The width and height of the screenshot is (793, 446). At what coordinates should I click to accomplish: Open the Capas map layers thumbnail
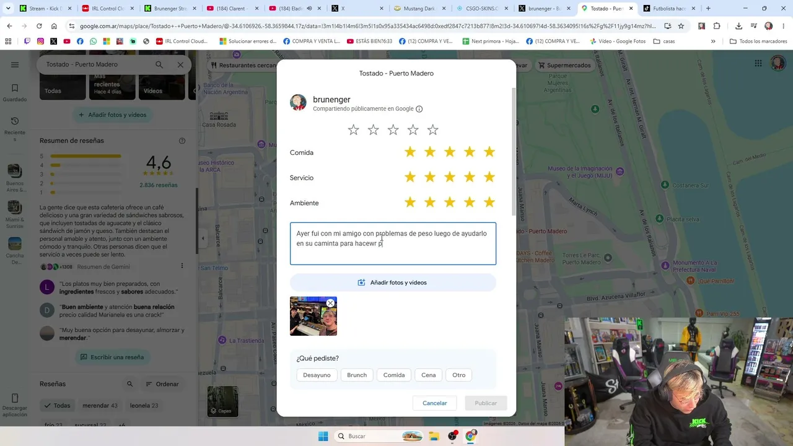222,401
